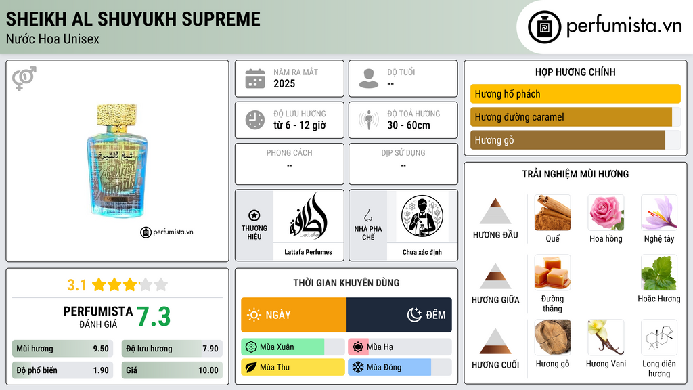The height and width of the screenshot is (390, 693).
Task: Click the sillage value 30 - 60cm
Action: [409, 125]
